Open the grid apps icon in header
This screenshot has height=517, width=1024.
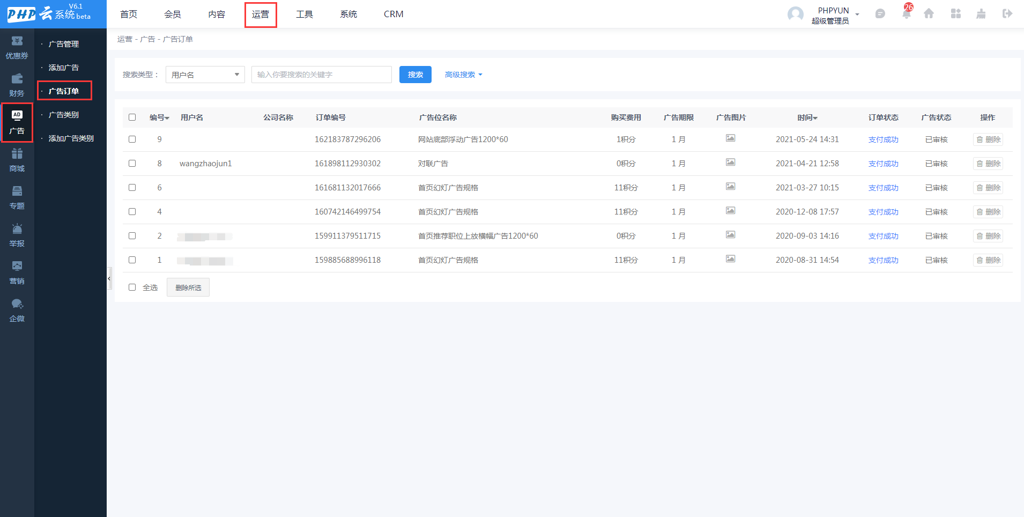(955, 14)
